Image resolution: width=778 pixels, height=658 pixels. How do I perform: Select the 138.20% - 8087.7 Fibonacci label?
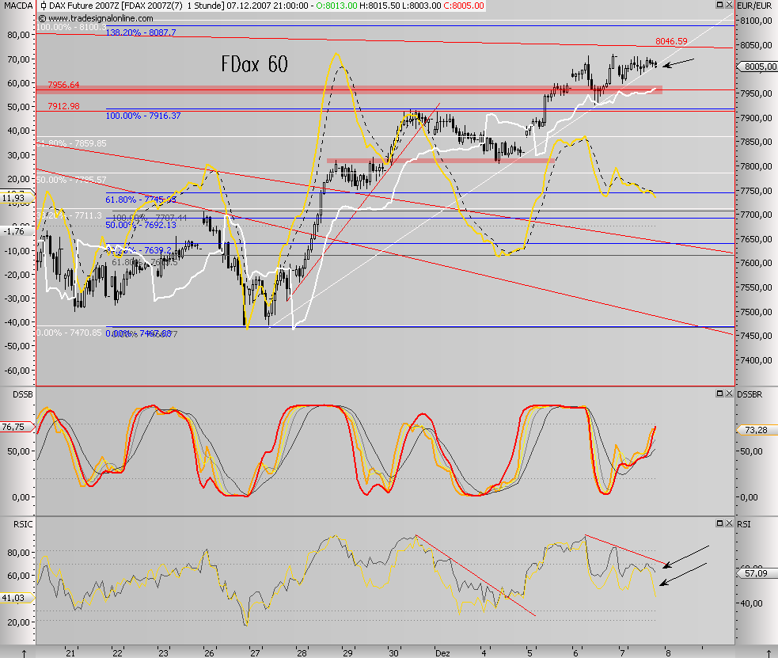point(141,32)
